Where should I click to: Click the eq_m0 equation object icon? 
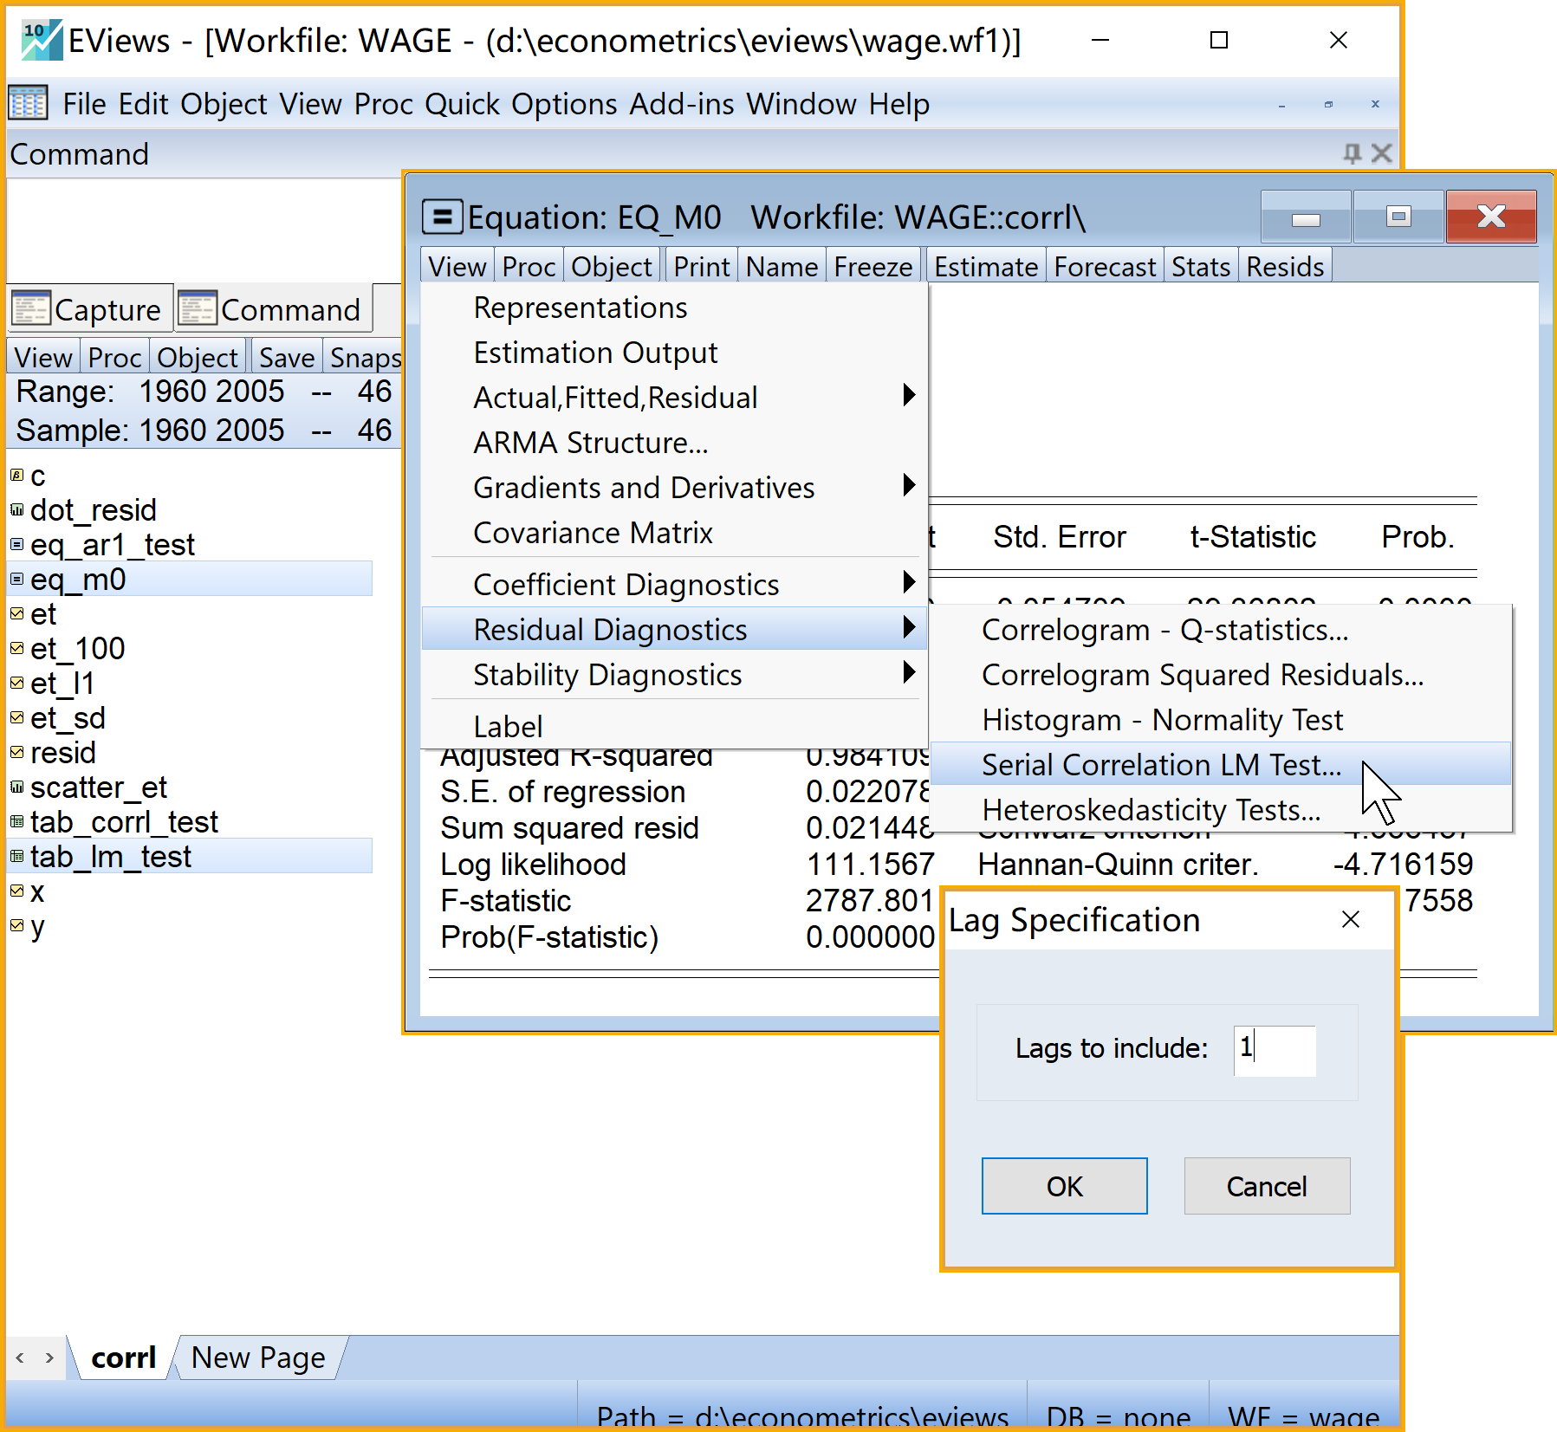16,579
